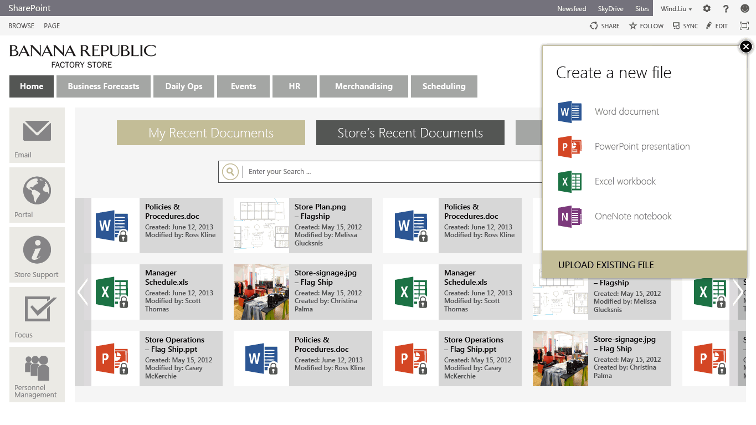Click the smiley feedback icon
This screenshot has height=425, width=756.
(744, 8)
